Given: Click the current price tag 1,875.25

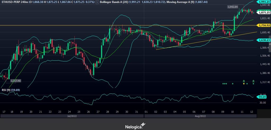Looking at the screenshot, I should pyautogui.click(x=264, y=12).
